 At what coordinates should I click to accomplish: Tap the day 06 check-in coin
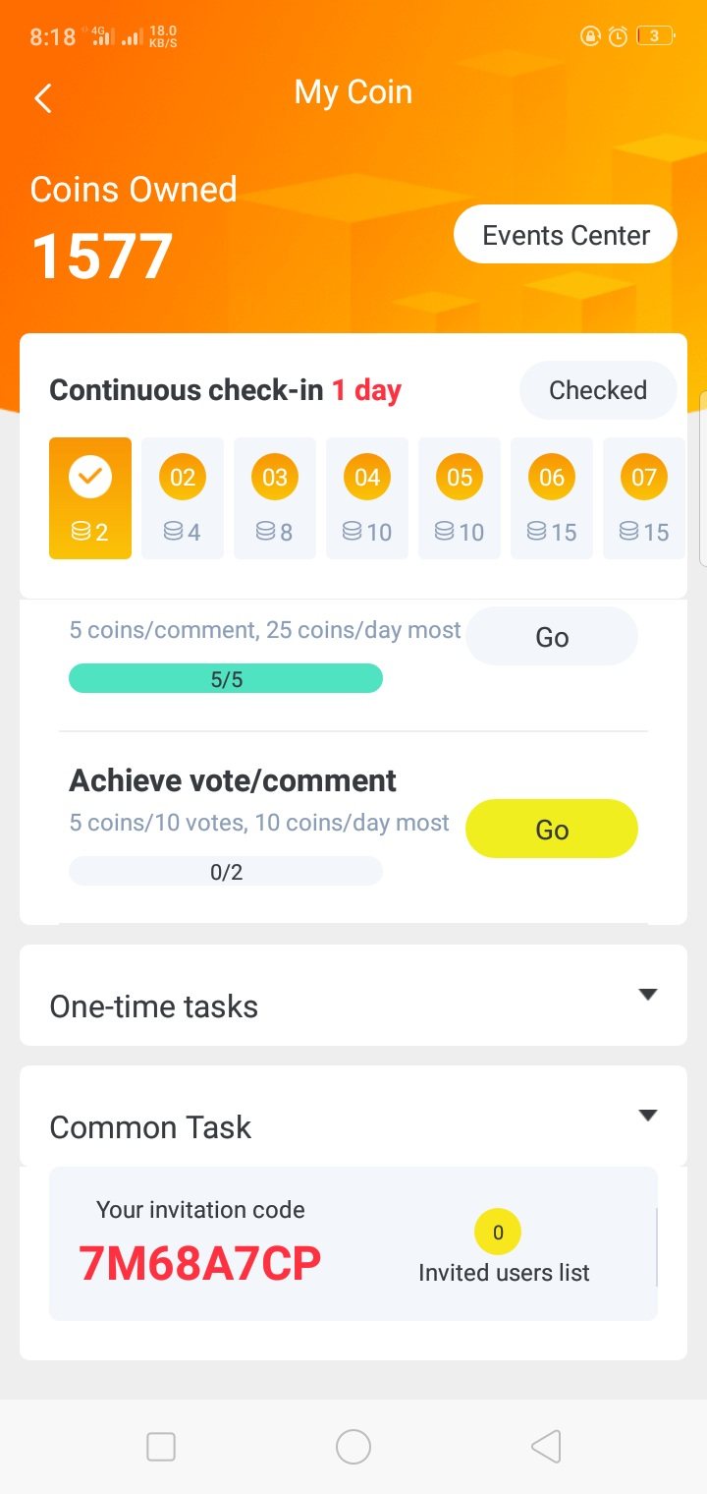click(552, 479)
